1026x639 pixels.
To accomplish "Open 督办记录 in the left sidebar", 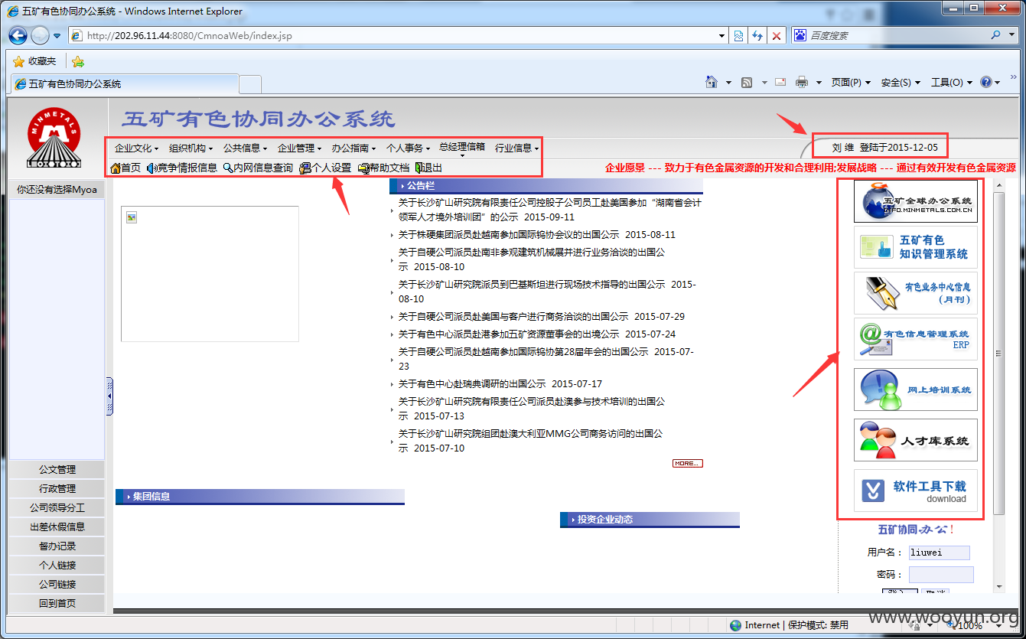I will (x=57, y=546).
